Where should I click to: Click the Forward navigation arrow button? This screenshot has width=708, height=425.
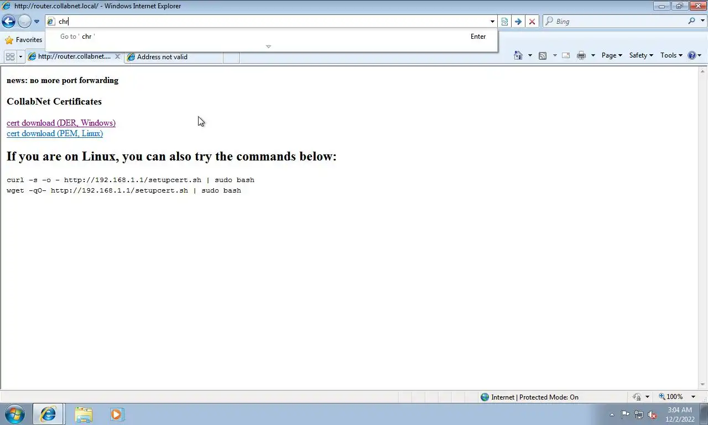(24, 22)
